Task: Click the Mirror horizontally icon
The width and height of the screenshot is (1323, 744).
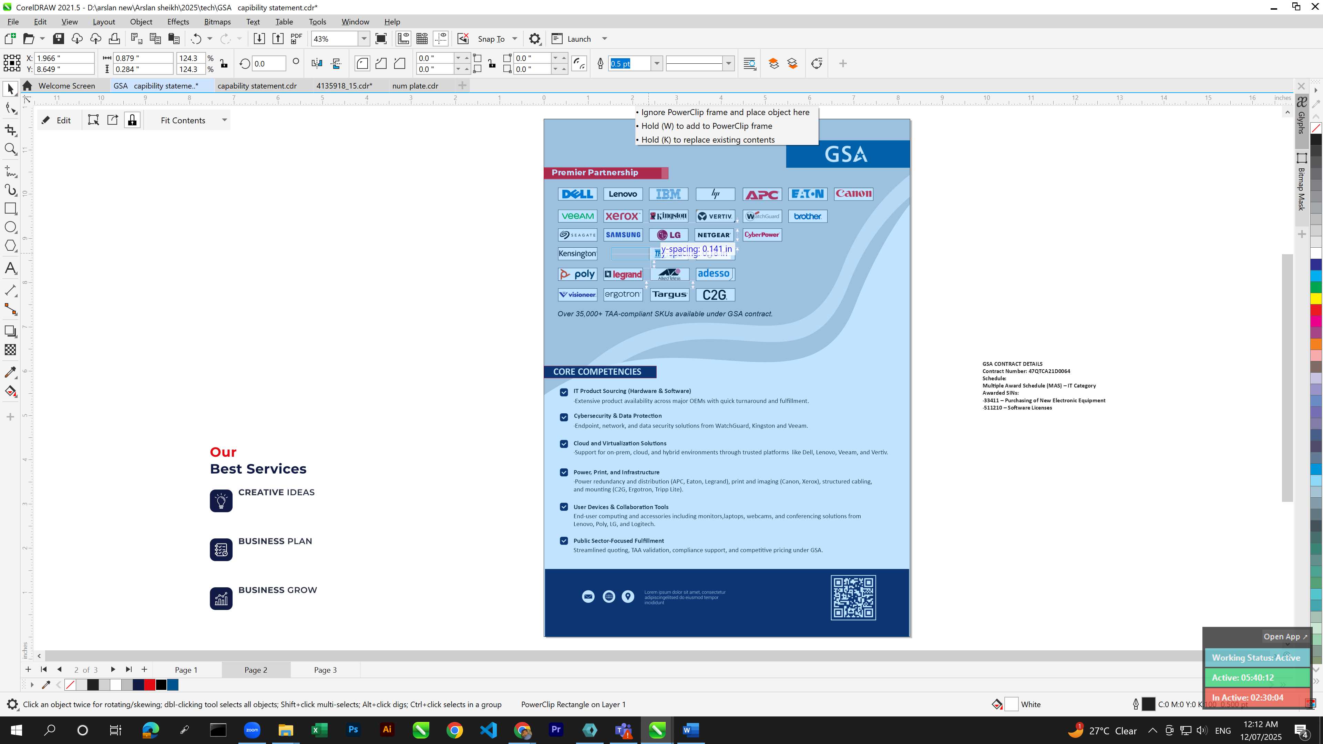Action: coord(317,64)
